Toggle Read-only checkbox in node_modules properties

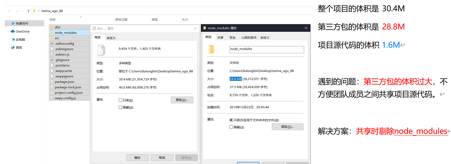click(231, 120)
